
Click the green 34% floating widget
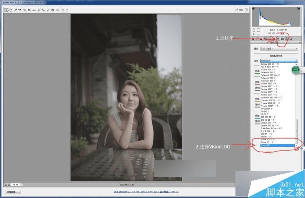[x=296, y=70]
